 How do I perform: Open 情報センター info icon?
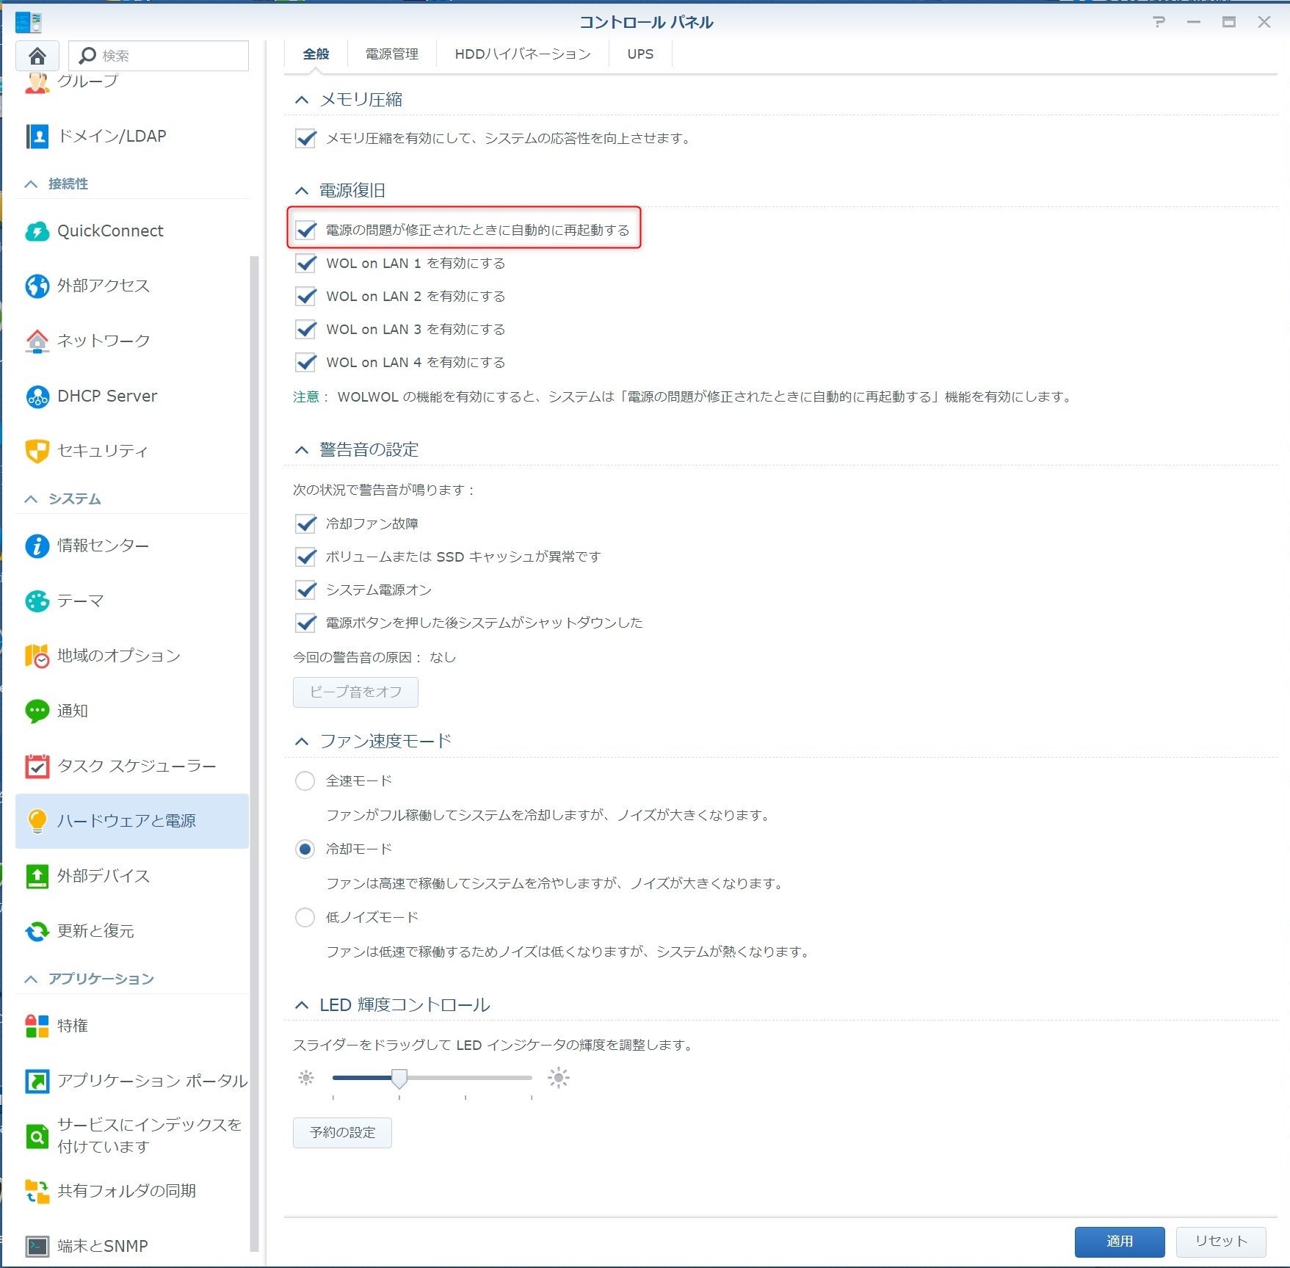tap(37, 546)
